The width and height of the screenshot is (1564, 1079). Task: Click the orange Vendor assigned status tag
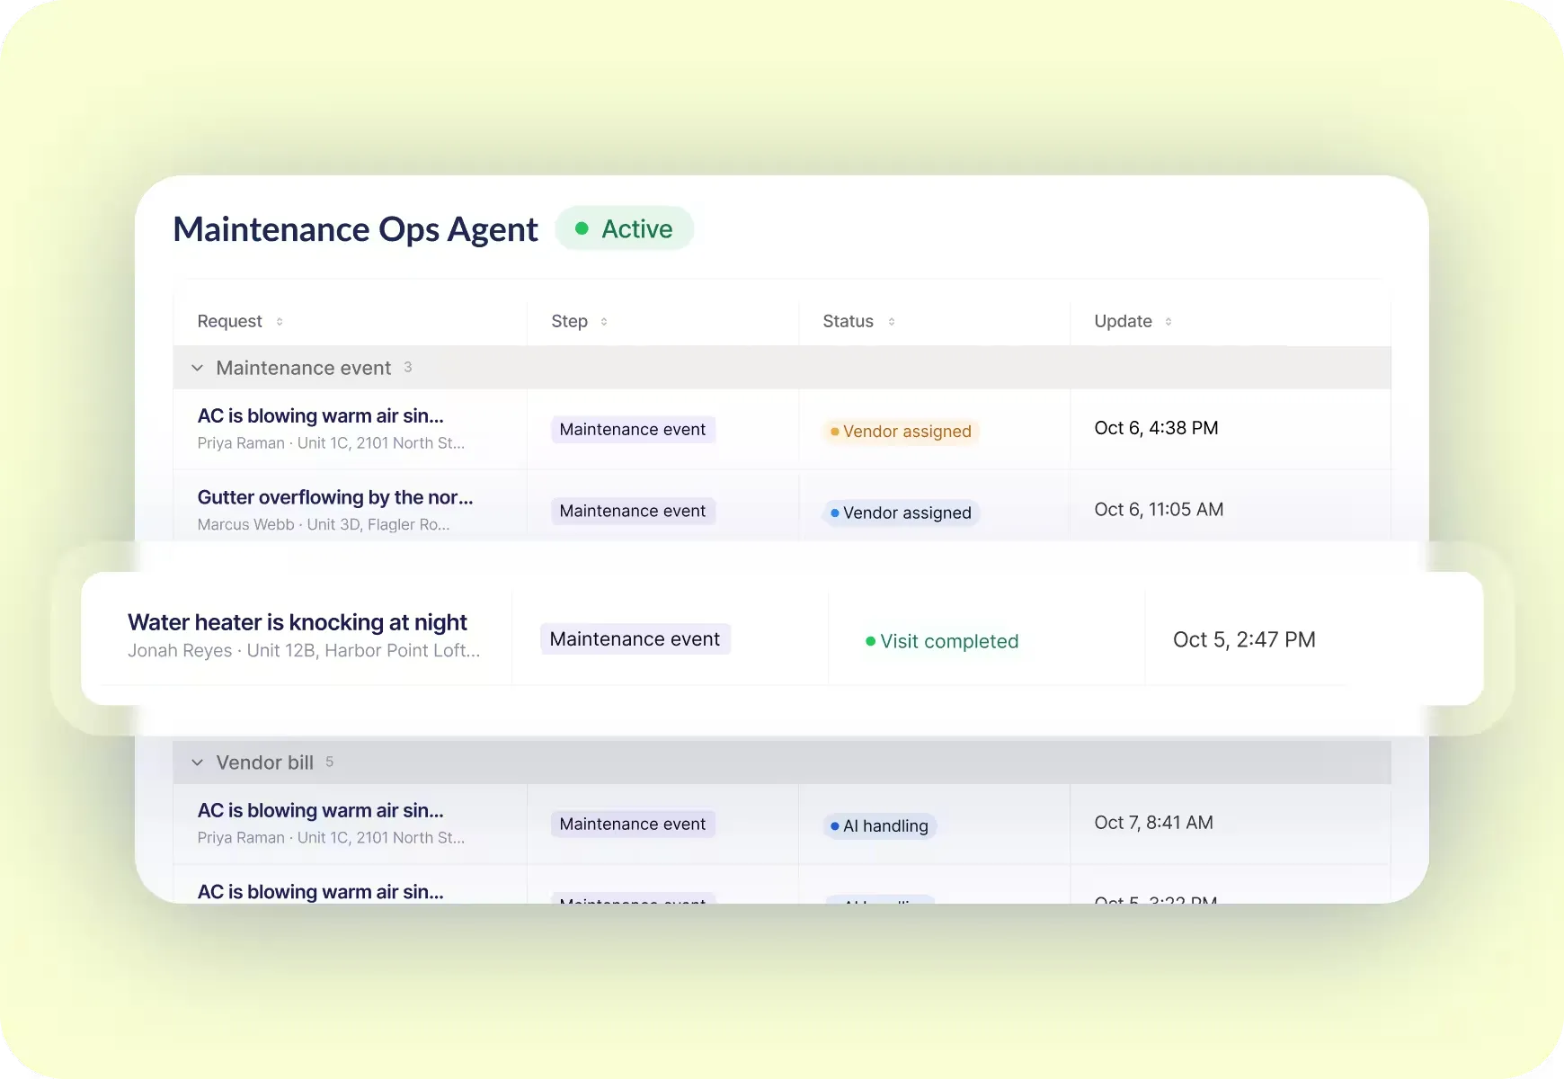901,432
